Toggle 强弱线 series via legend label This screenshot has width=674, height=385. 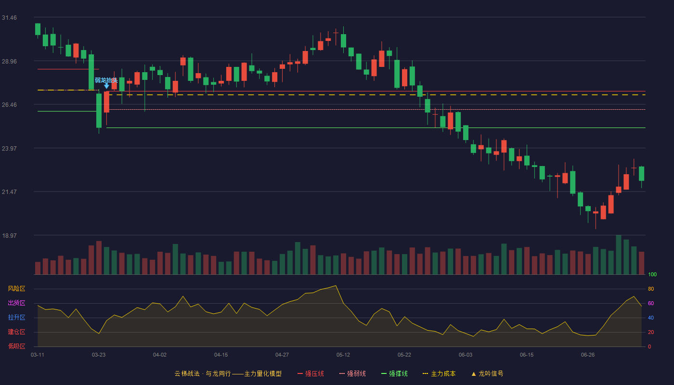(356, 373)
